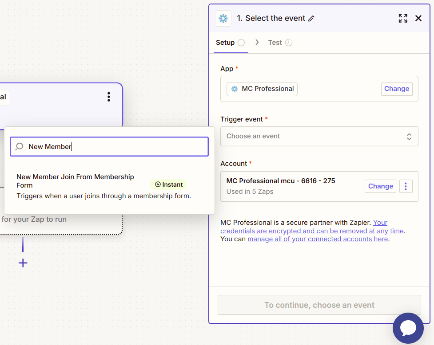Click the Instant badge on the result
434x345 pixels.
[x=169, y=184]
